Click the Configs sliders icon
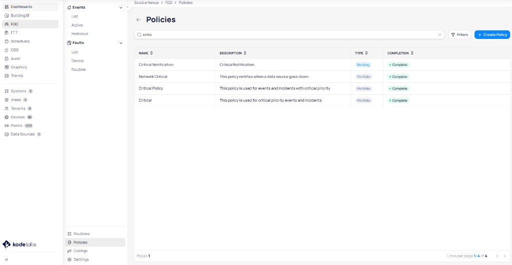Screen dimensions: 512x265 click(69, 251)
